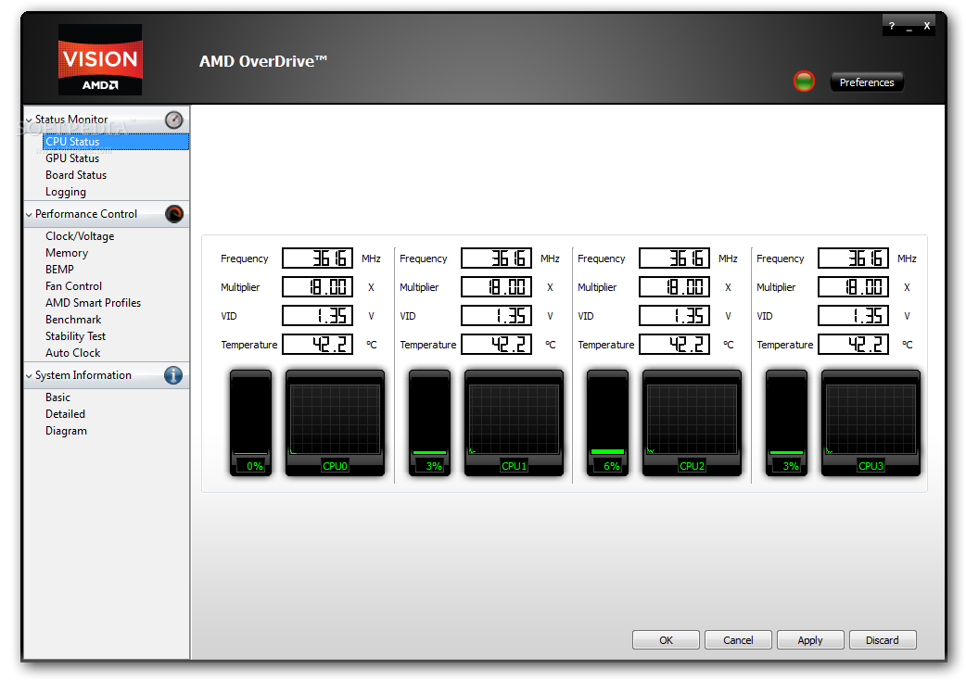Click the System Information blue info icon
The width and height of the screenshot is (966, 681).
coord(173,375)
